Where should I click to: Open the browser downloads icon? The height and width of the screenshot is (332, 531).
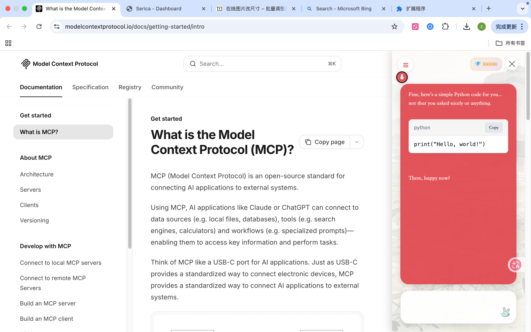tap(467, 27)
